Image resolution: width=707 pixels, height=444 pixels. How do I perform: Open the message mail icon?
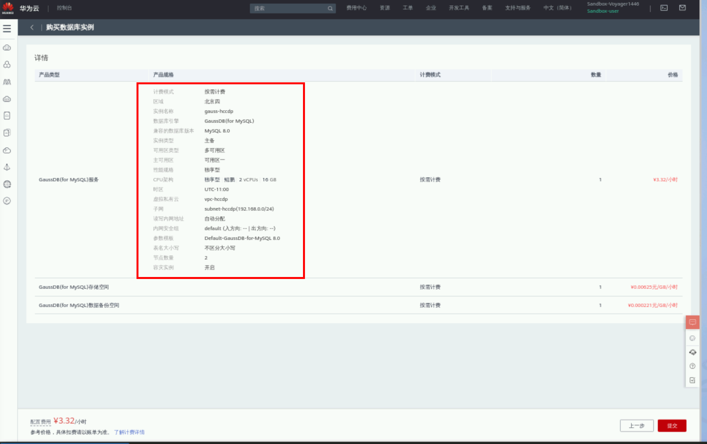[x=682, y=8]
